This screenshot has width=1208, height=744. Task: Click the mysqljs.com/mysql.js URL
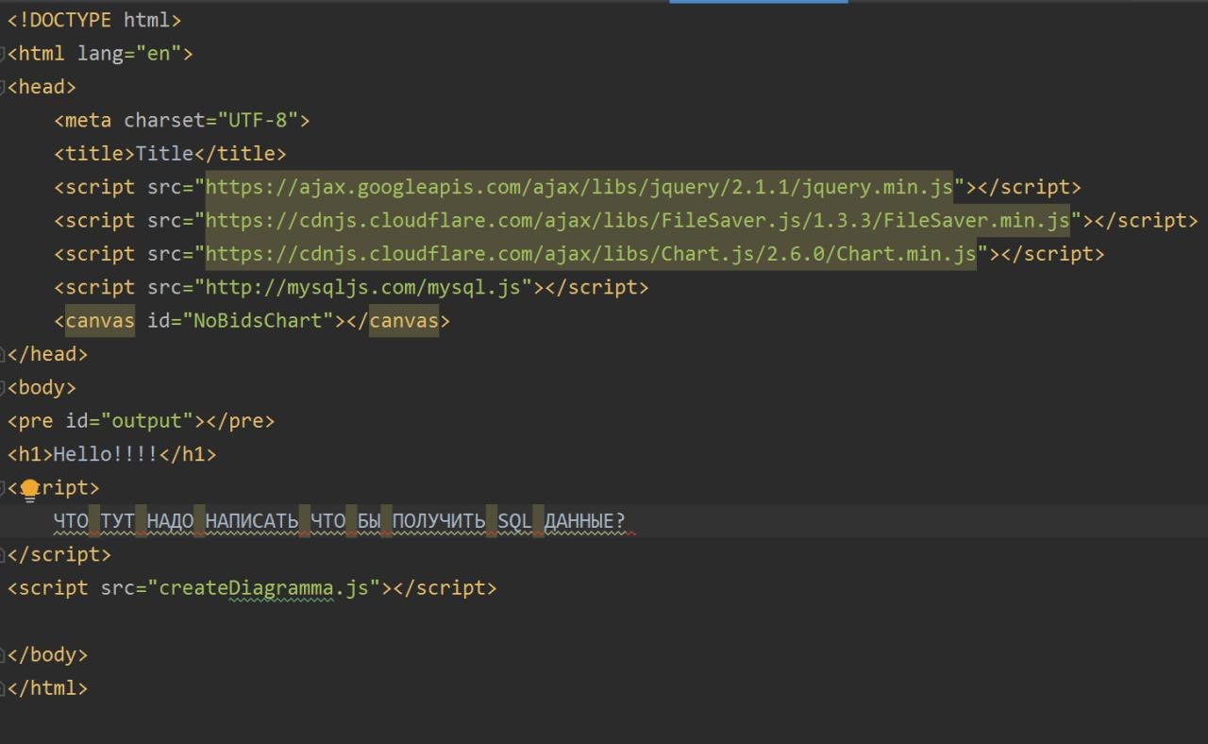tap(363, 287)
